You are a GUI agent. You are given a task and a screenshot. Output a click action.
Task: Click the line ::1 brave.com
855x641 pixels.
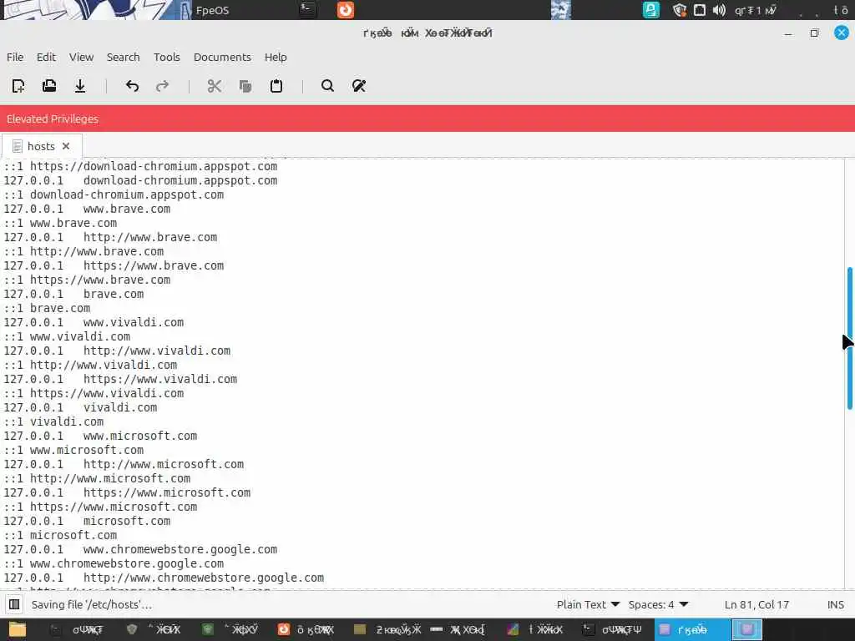(47, 308)
